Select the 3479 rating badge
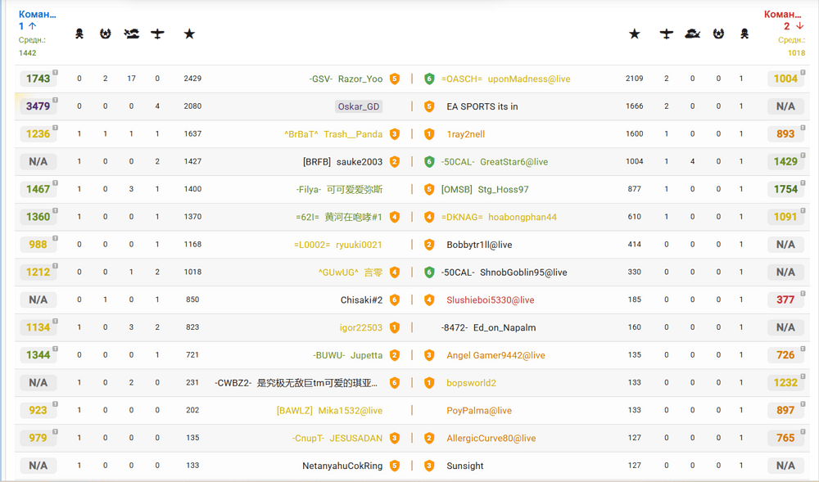 (x=38, y=106)
